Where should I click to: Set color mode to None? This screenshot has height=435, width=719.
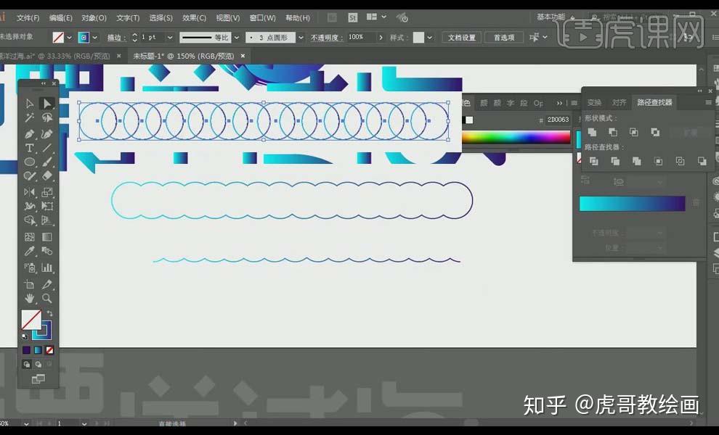coord(49,350)
